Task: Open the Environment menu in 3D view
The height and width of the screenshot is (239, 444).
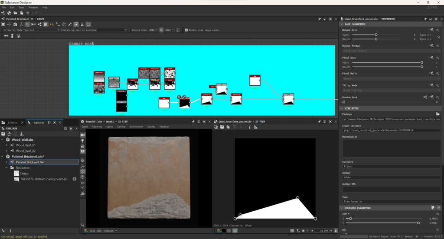Action: (136, 127)
